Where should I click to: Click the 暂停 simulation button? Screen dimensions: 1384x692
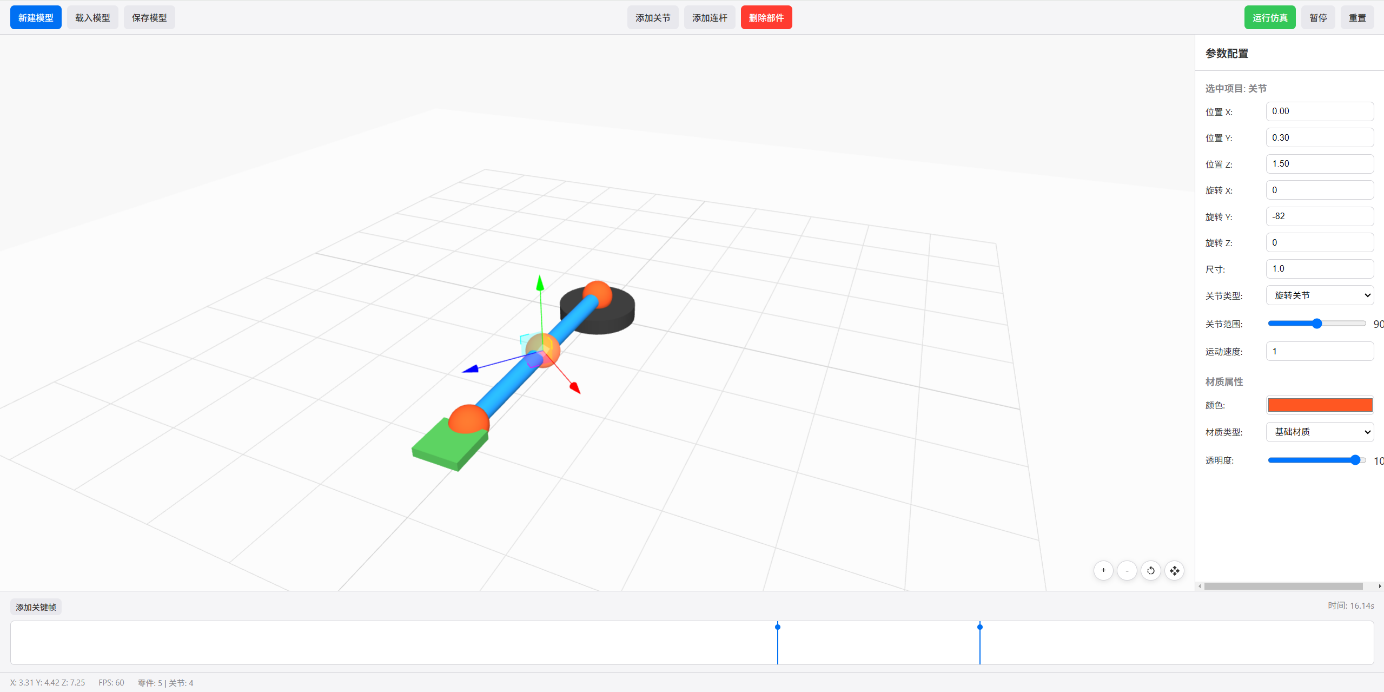pyautogui.click(x=1317, y=18)
